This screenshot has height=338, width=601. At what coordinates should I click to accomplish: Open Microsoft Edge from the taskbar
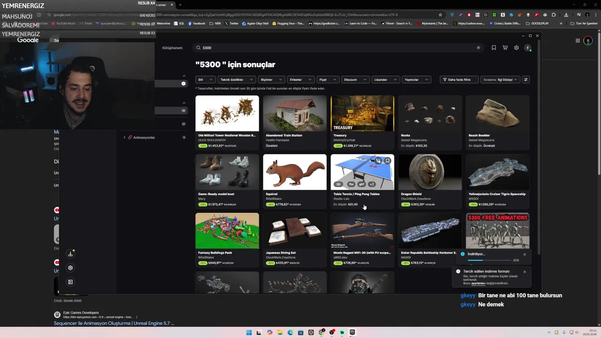290,332
